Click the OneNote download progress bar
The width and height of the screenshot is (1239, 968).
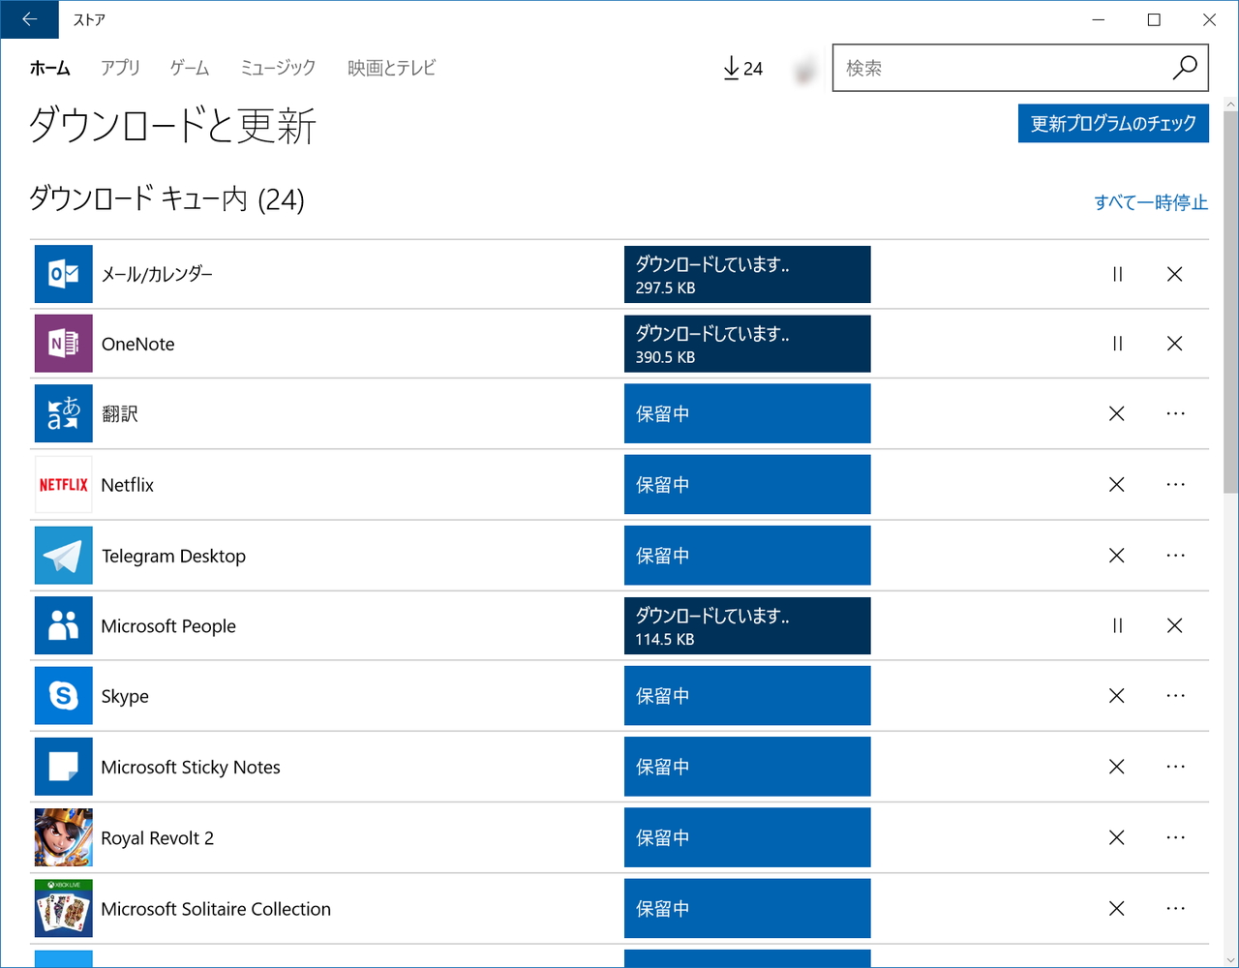(x=746, y=344)
